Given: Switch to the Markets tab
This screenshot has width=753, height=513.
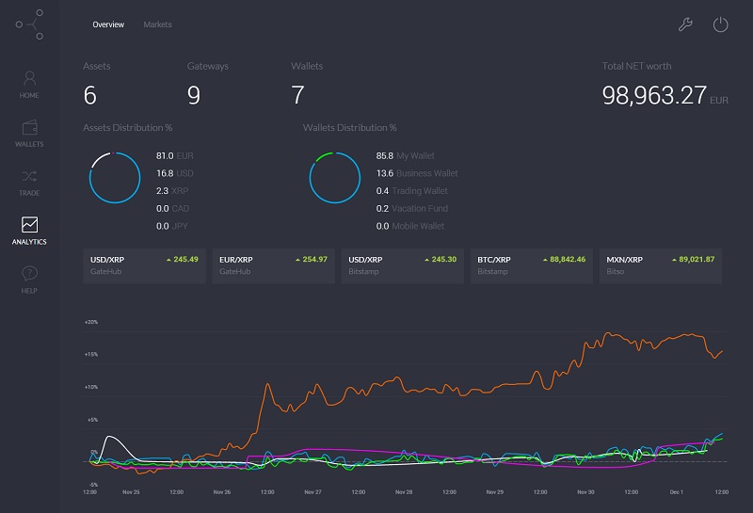Looking at the screenshot, I should tap(157, 24).
